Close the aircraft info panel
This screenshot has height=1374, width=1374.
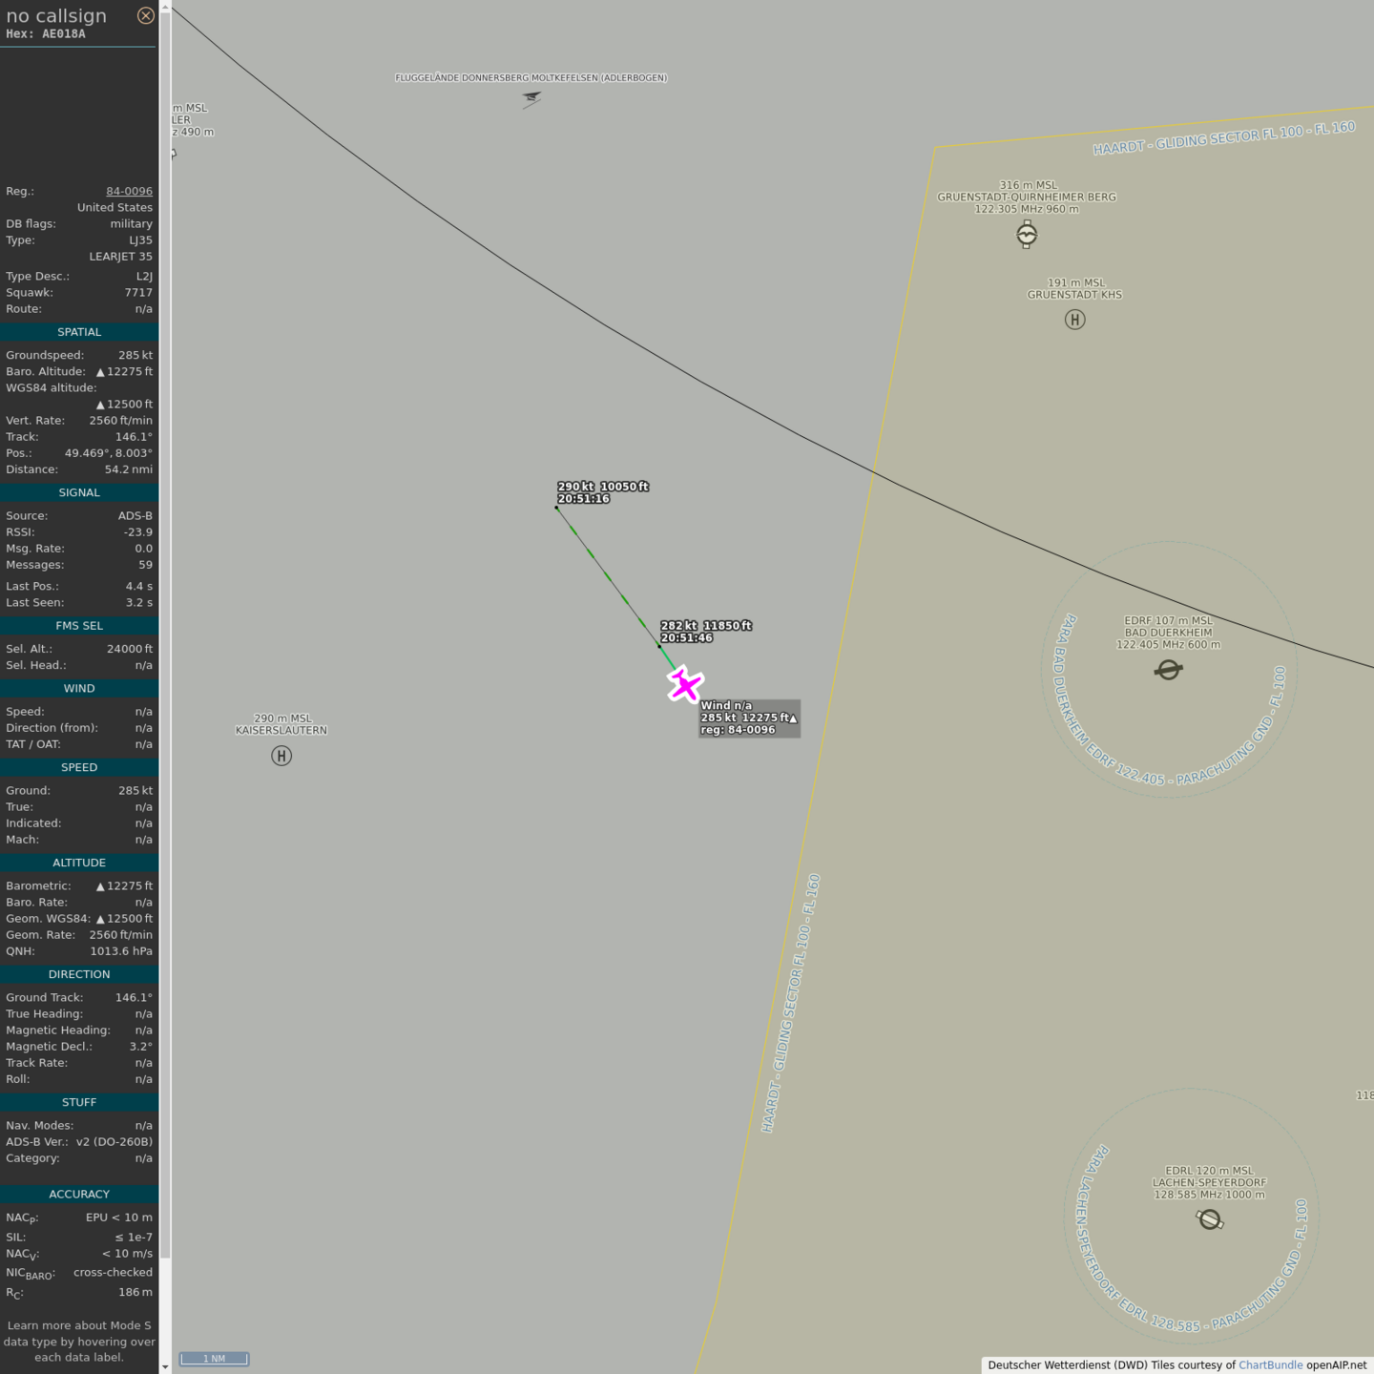point(145,15)
